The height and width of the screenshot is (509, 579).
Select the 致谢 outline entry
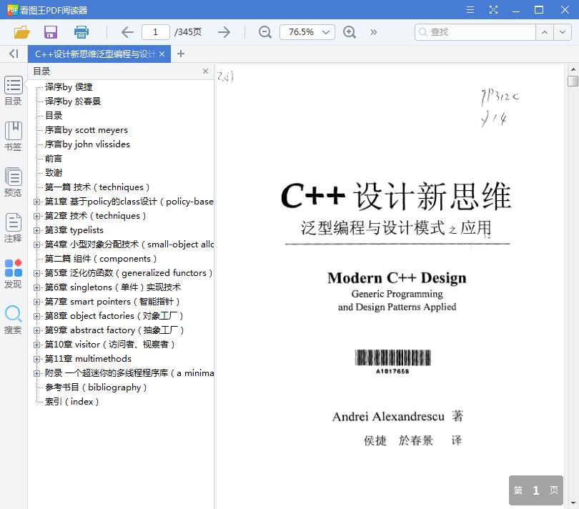click(x=54, y=173)
